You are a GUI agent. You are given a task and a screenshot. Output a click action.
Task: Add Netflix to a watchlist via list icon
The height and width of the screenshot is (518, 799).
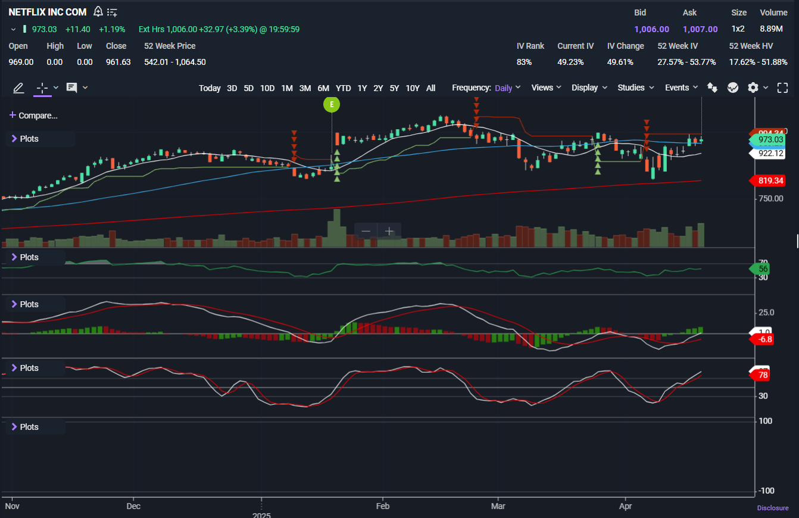(112, 12)
